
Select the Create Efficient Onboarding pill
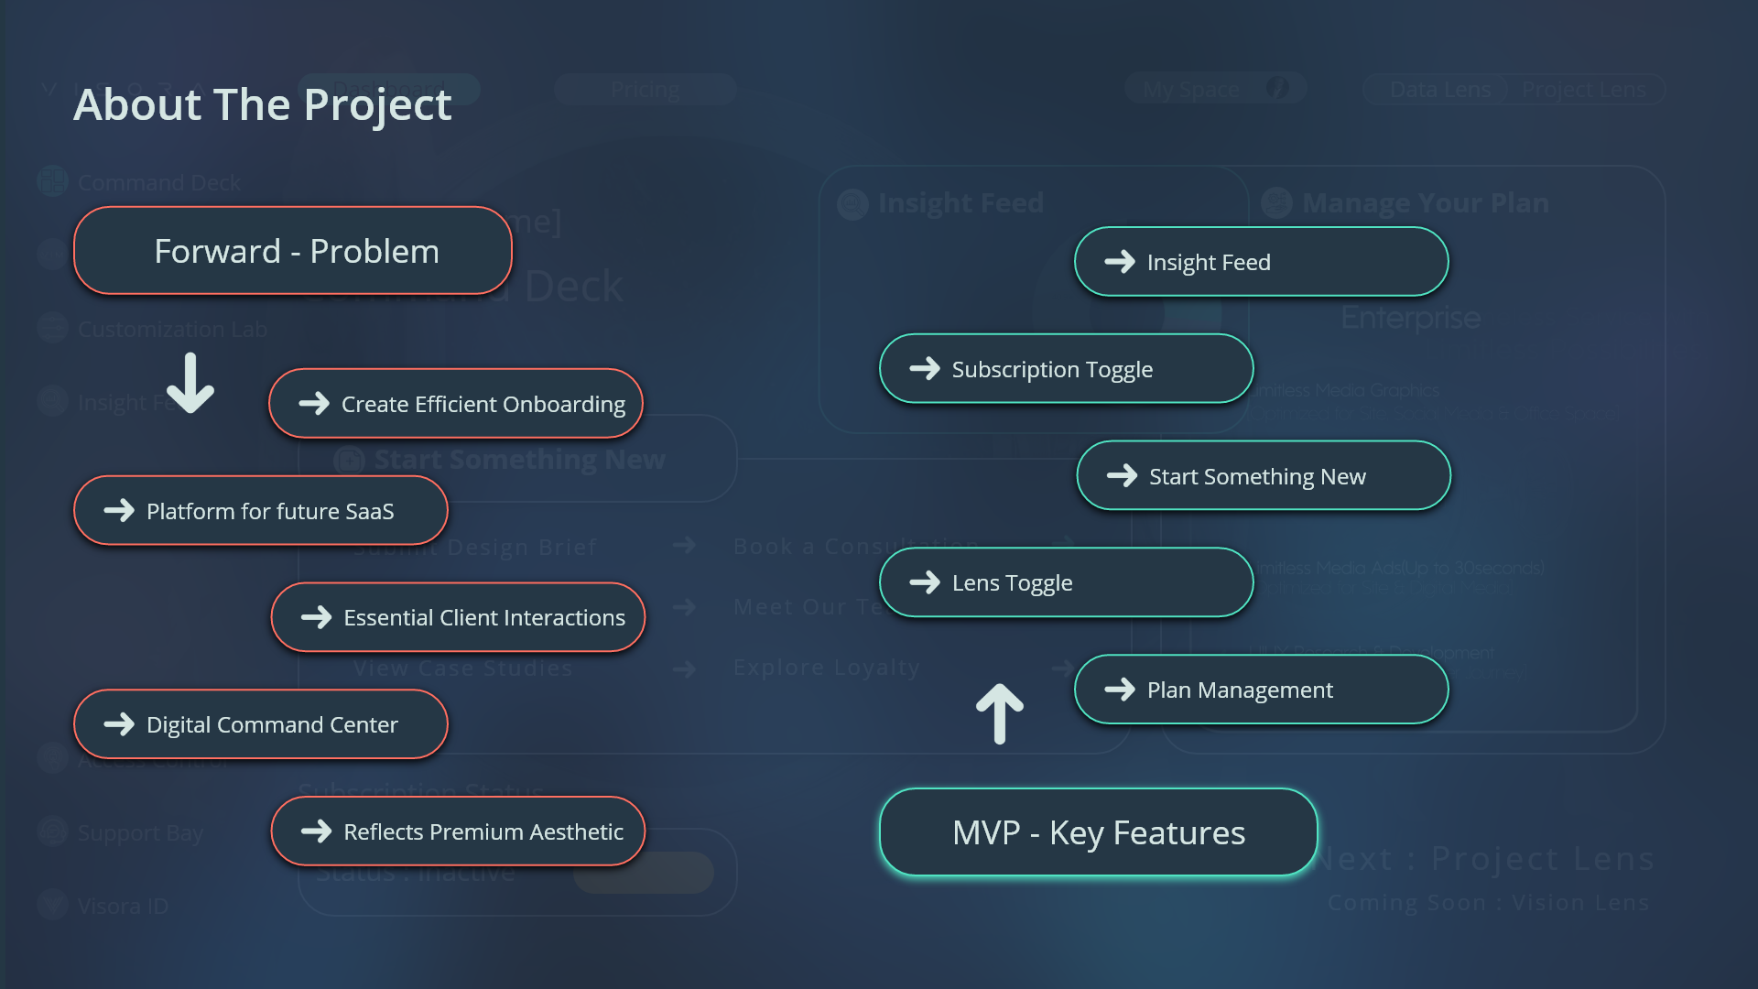[x=456, y=404]
